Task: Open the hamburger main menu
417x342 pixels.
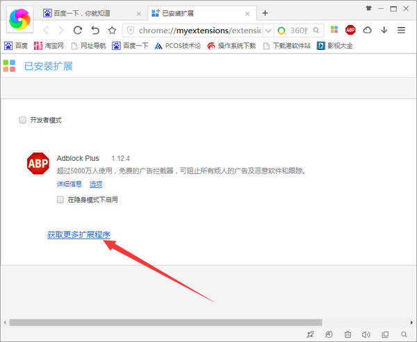Action: [x=401, y=30]
